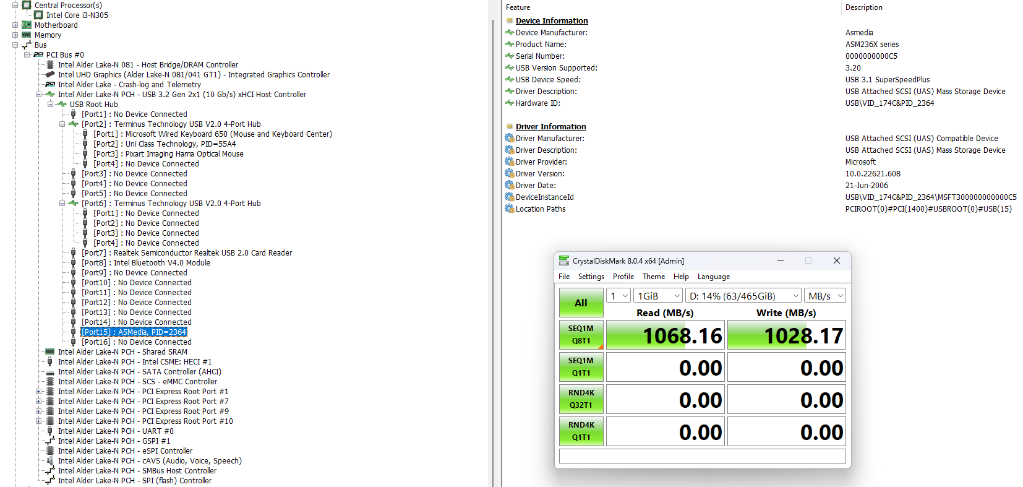The width and height of the screenshot is (1023, 487).
Task: Click the Integrated Graphics Controller card icon
Action: pyautogui.click(x=50, y=74)
